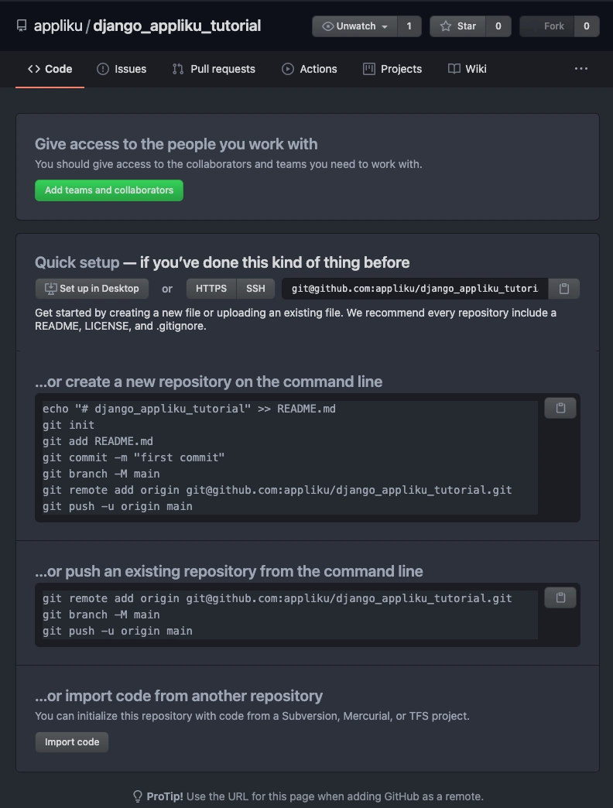Open the Issues tab
This screenshot has width=613, height=808.
122,69
